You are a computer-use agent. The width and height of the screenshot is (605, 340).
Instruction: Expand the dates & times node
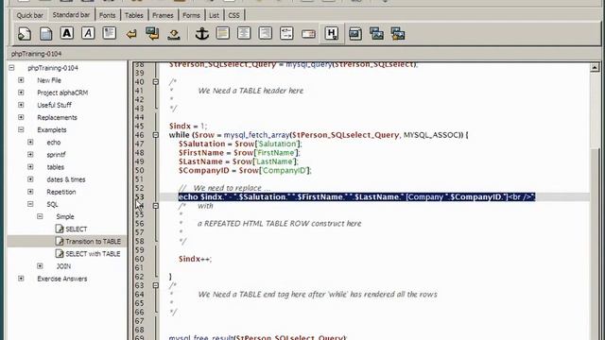coord(30,179)
